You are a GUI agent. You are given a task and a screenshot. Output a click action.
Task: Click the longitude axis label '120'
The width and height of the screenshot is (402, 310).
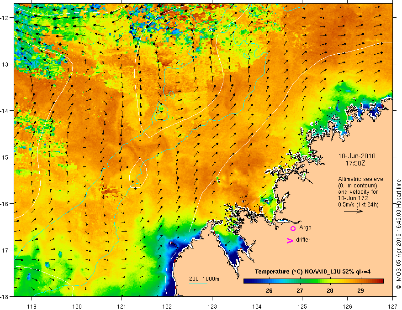pyautogui.click(x=77, y=306)
